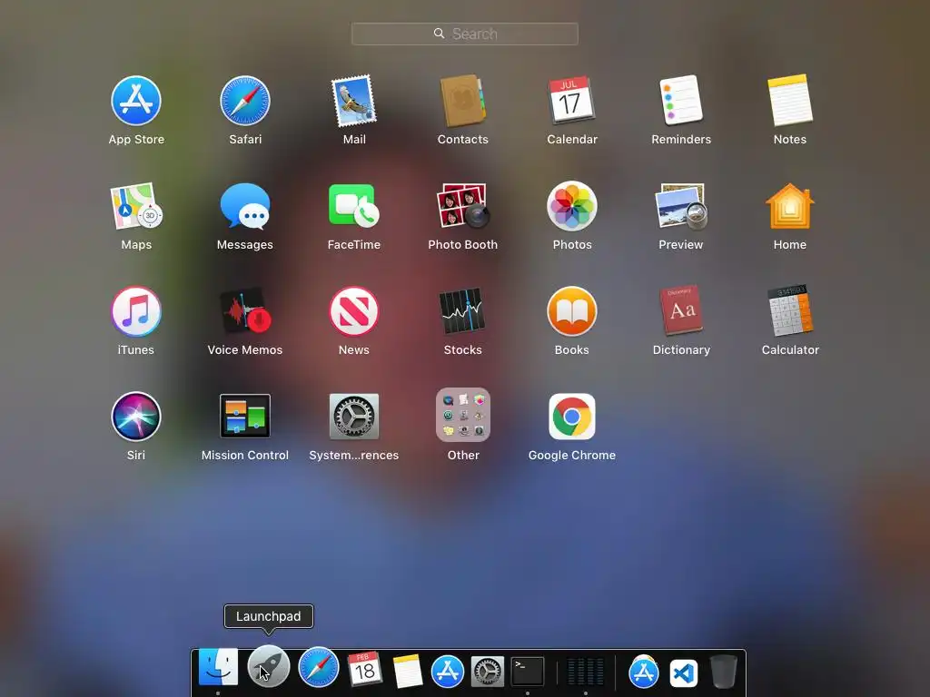Launch the Photos app
The image size is (930, 697).
(572, 206)
